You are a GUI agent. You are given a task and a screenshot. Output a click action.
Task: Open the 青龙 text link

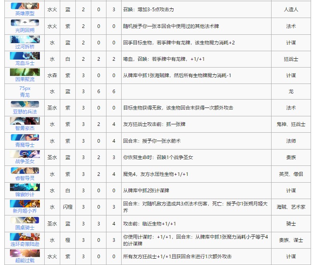point(25,95)
